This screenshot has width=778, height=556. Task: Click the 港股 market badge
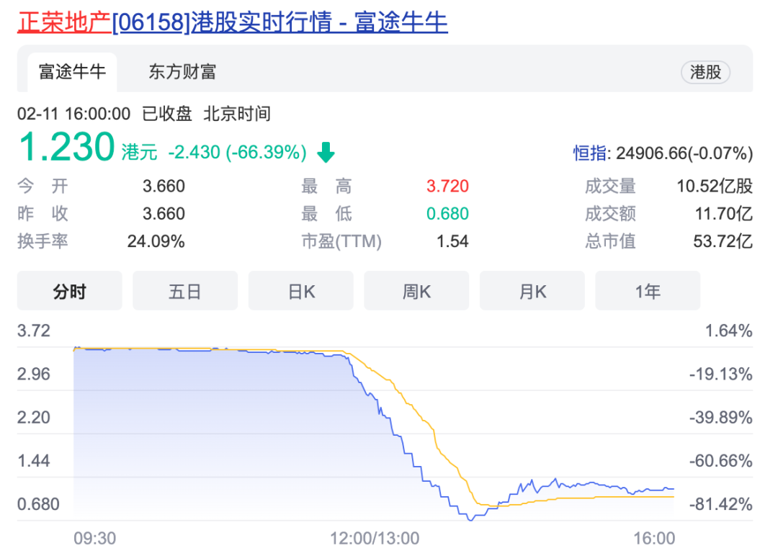click(705, 72)
